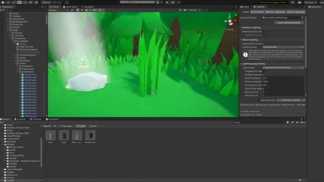
Task: Toggle the Realtime Global Illumination checkbox
Action: [264, 31]
